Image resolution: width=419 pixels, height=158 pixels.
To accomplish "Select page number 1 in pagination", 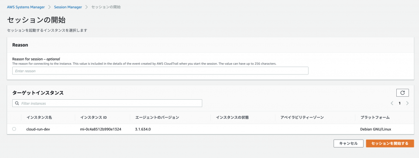I will click(399, 104).
